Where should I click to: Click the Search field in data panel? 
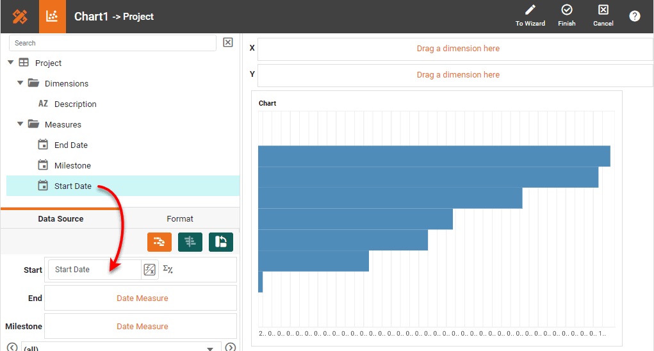coord(113,43)
